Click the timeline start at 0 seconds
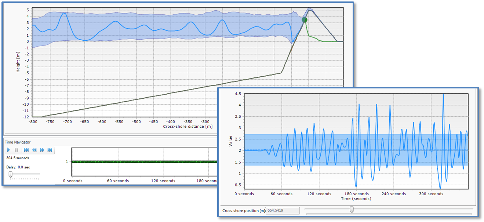This screenshot has height=222, width=484. tap(72, 162)
